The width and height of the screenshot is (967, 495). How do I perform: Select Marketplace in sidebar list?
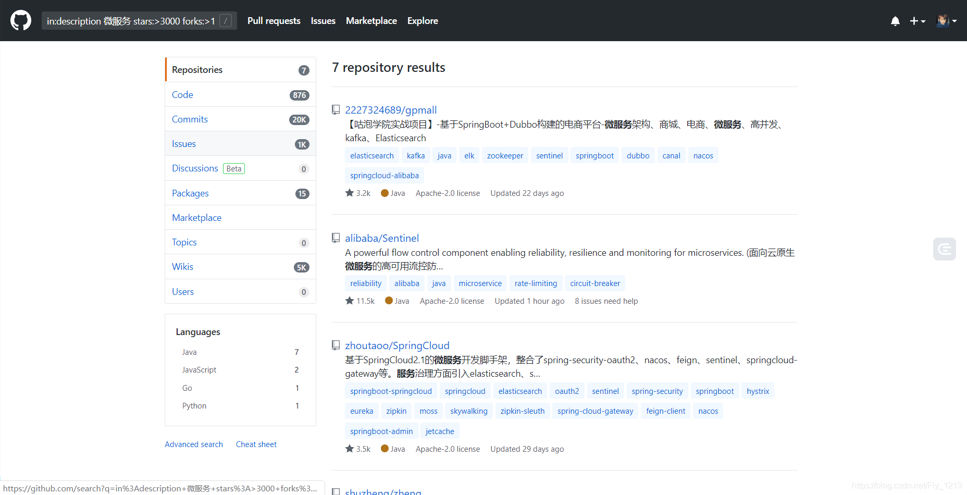tap(241, 218)
